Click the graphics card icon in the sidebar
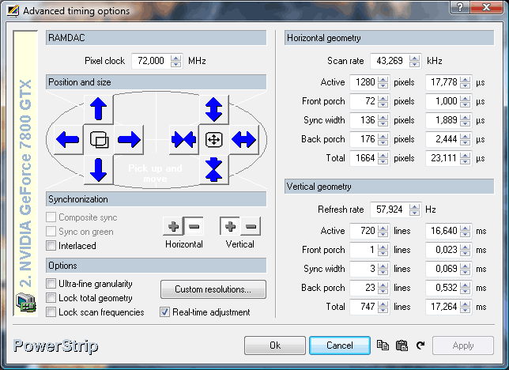Screen dimensions: 509x370 [25, 303]
